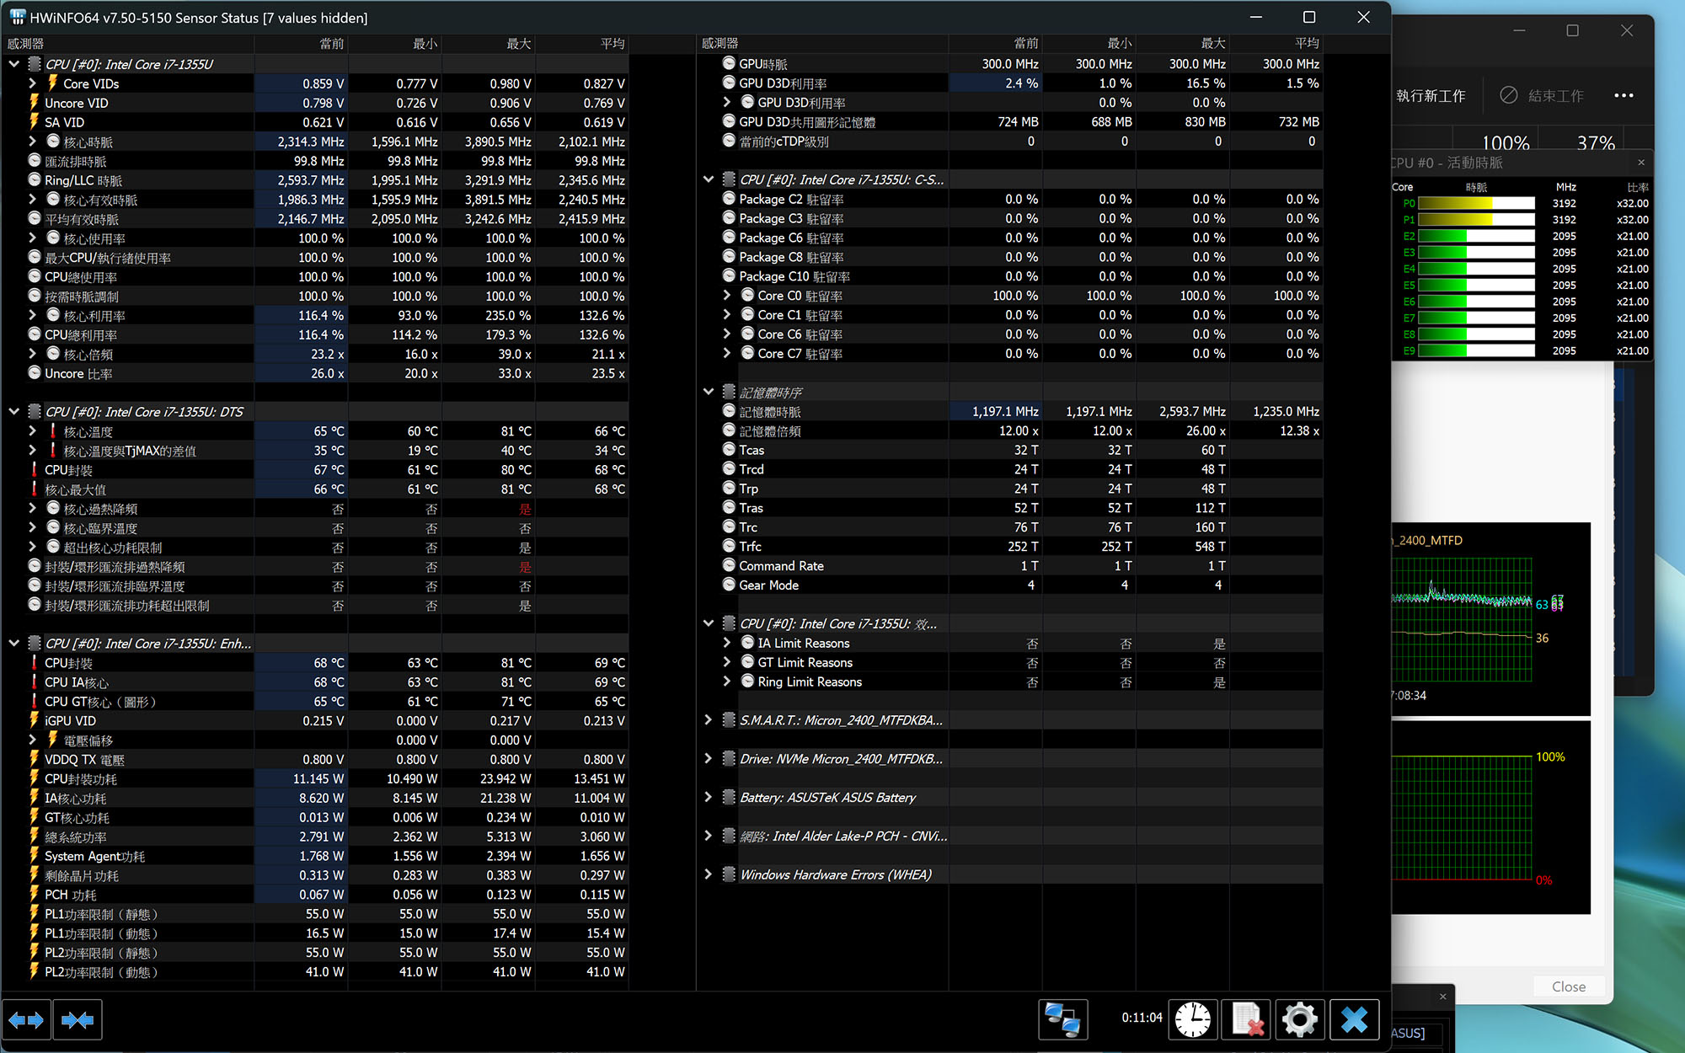Screen dimensions: 1685x1053
Task: Click the ellipsis more options button
Action: pyautogui.click(x=1623, y=96)
